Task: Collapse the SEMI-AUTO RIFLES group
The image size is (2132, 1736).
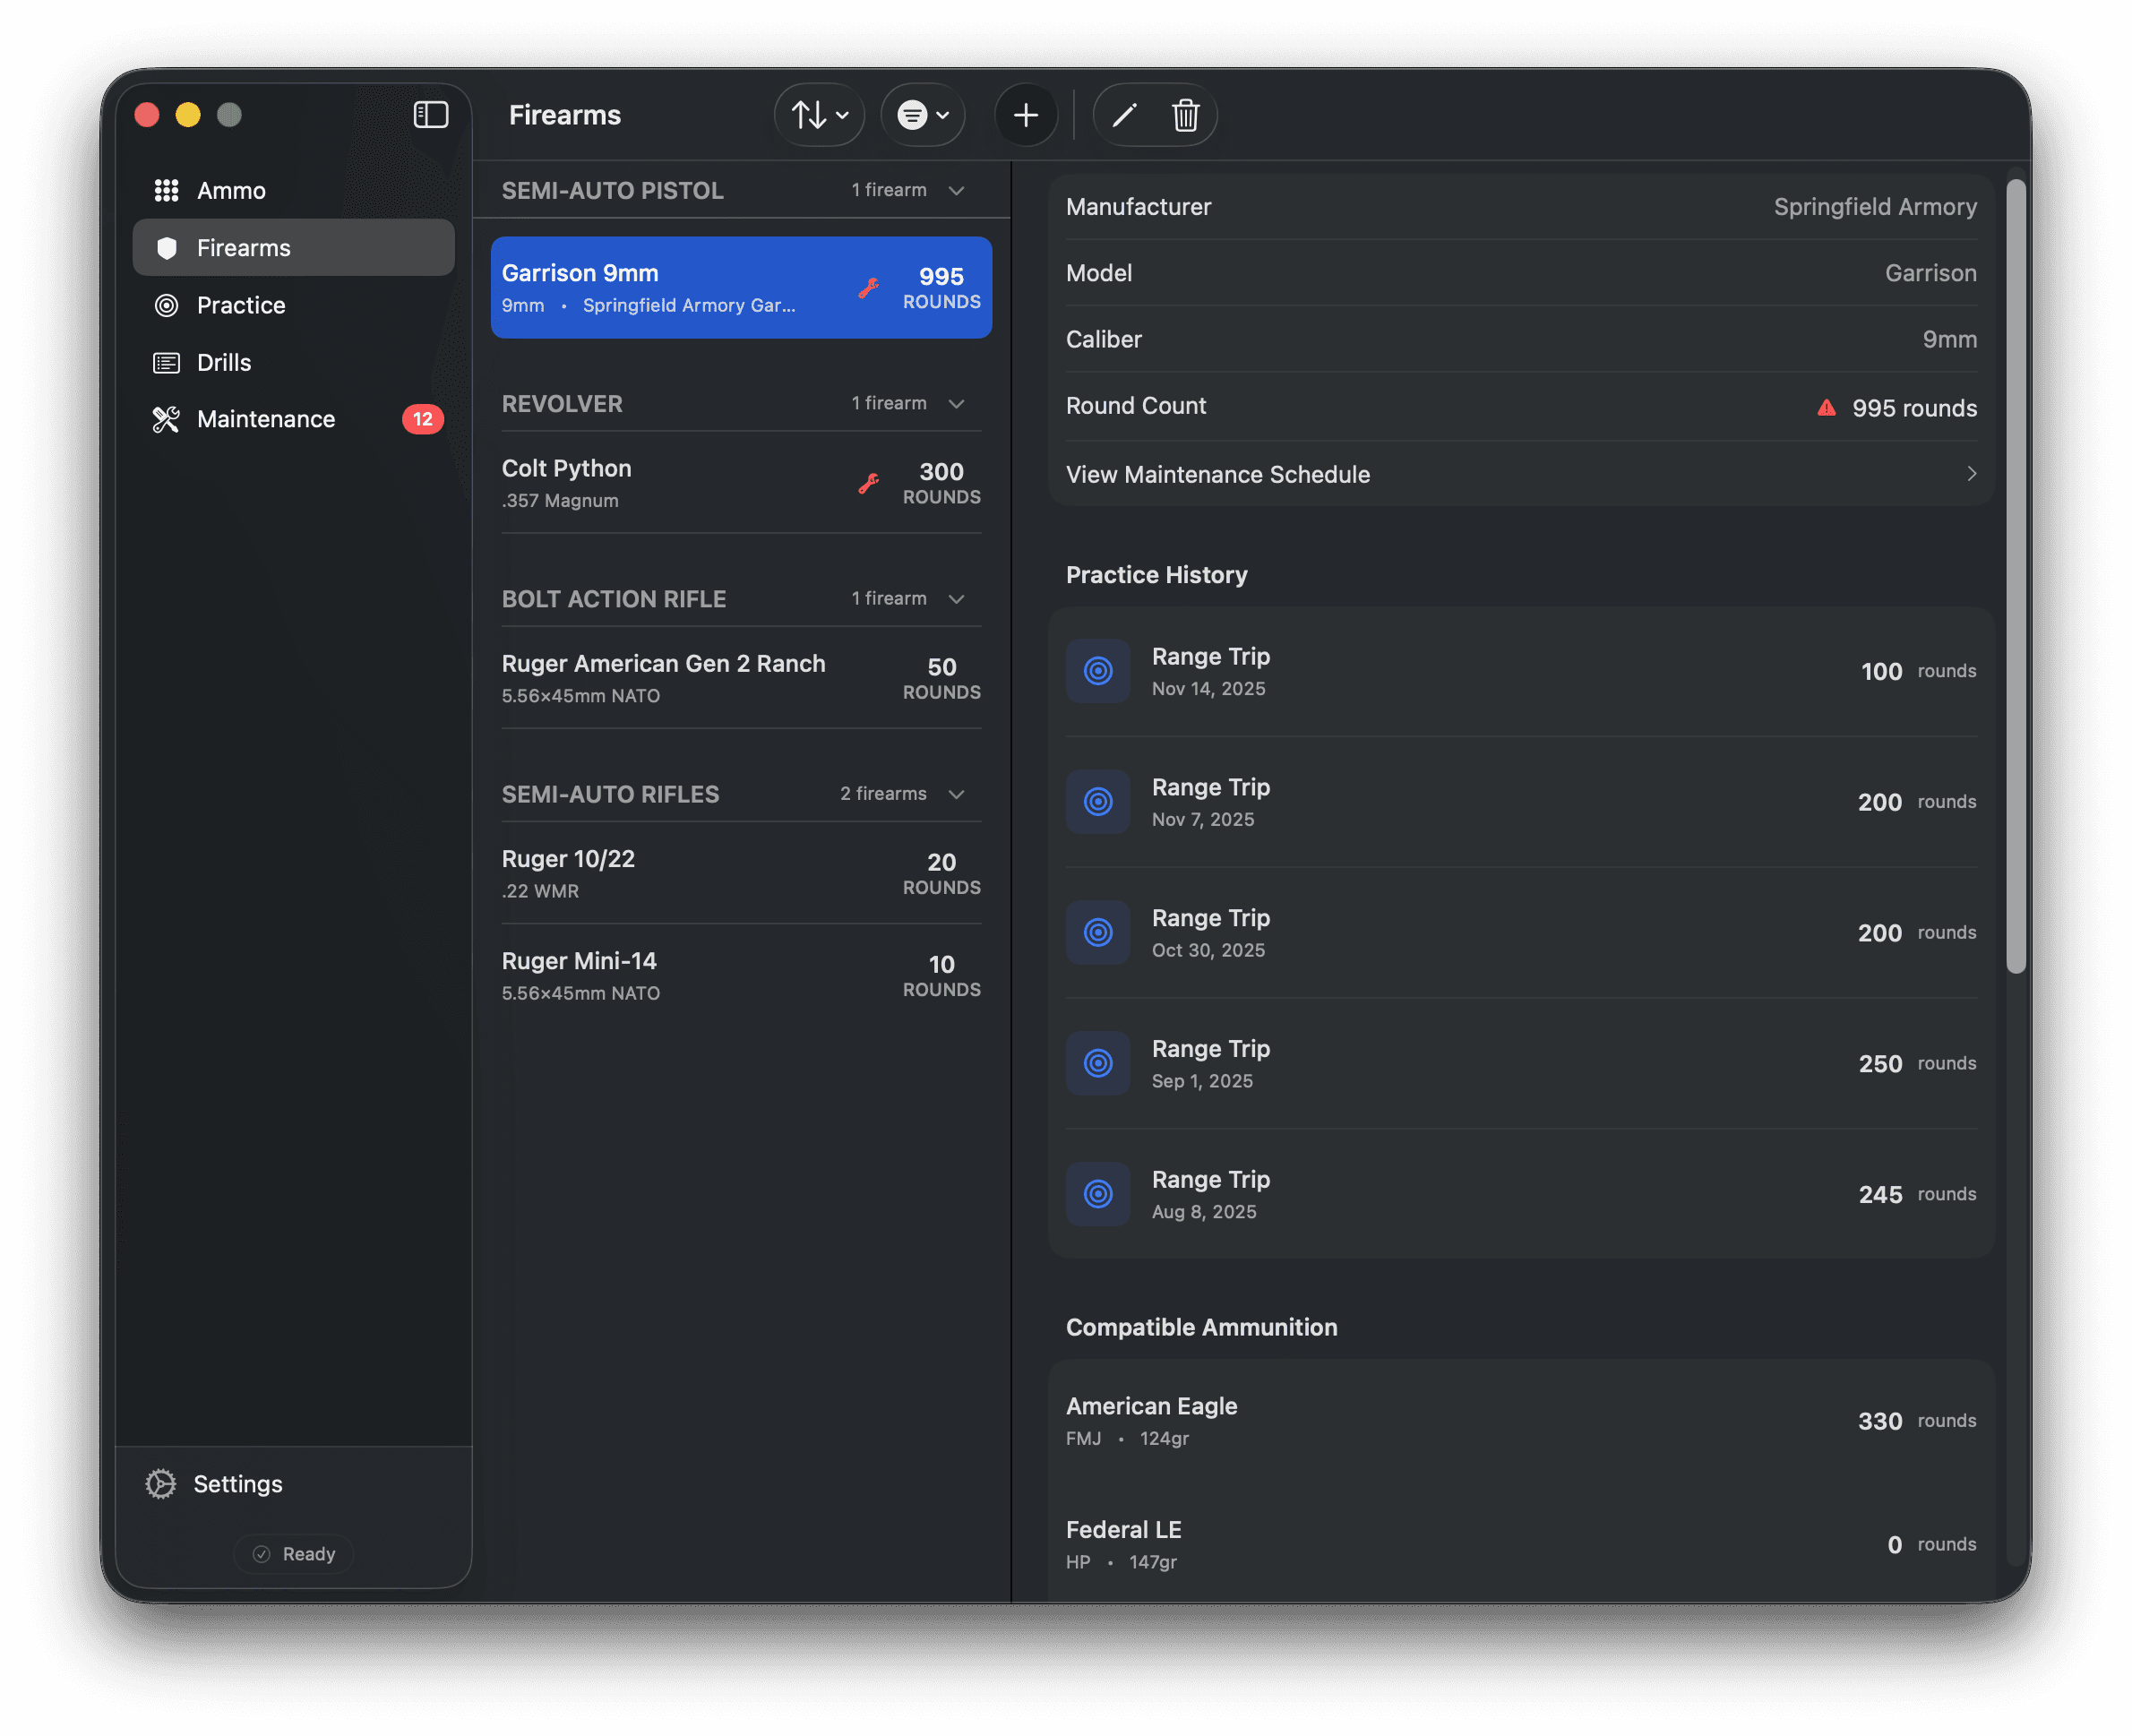Action: [957, 793]
